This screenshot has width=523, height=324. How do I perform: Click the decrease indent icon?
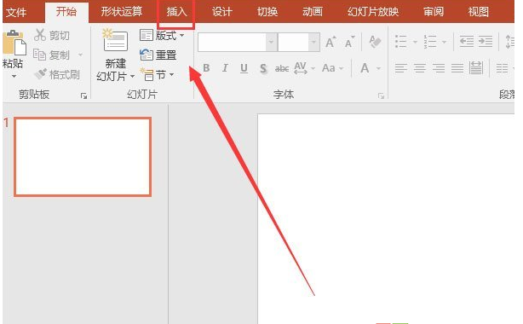pyautogui.click(x=466, y=42)
